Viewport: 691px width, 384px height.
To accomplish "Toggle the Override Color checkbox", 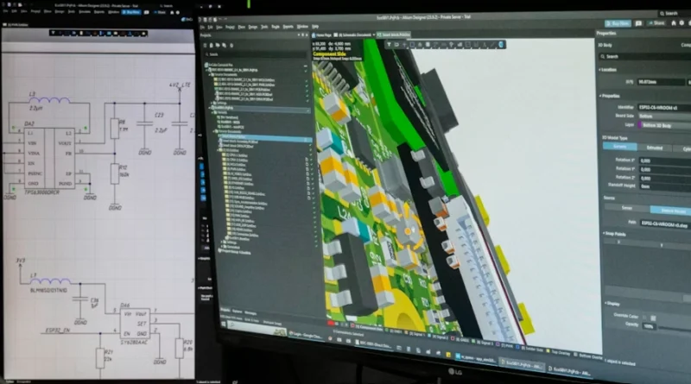I will (x=644, y=317).
